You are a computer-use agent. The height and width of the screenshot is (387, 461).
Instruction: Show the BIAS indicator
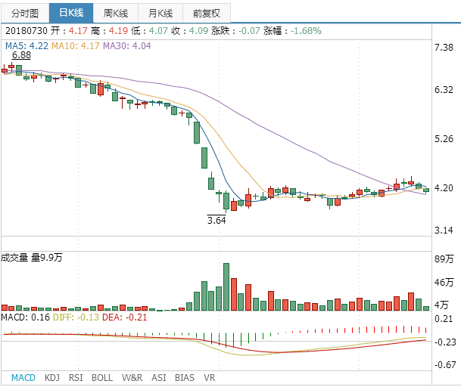185,378
